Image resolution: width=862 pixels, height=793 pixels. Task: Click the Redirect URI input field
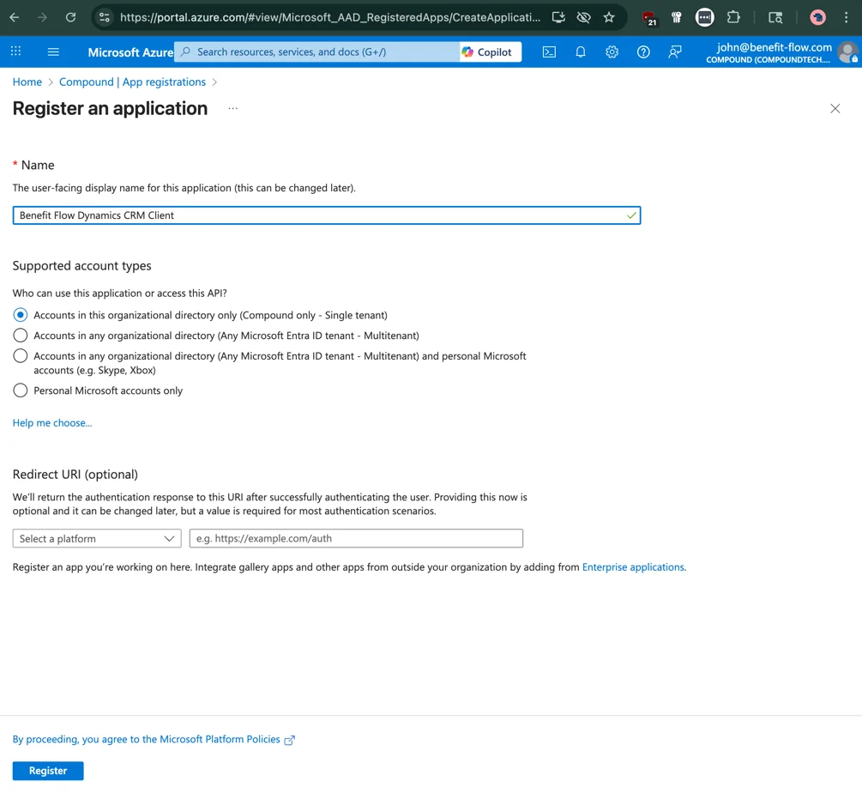click(x=356, y=538)
